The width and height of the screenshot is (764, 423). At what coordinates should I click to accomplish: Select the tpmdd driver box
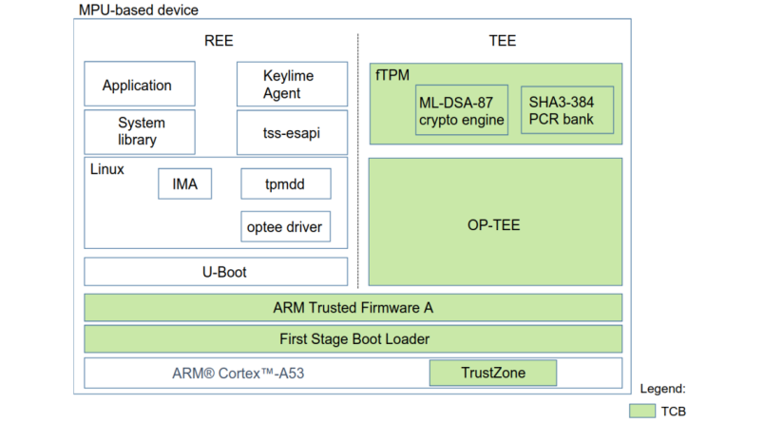click(285, 183)
